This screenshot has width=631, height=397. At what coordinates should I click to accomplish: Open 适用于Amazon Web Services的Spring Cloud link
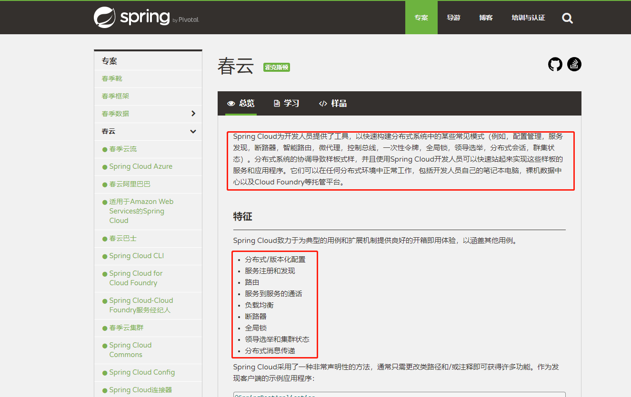click(141, 211)
